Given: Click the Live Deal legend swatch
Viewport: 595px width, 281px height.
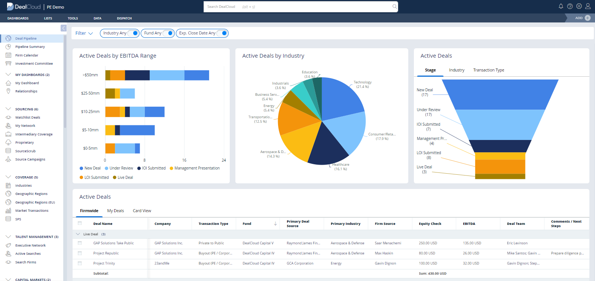Looking at the screenshot, I should [x=115, y=177].
